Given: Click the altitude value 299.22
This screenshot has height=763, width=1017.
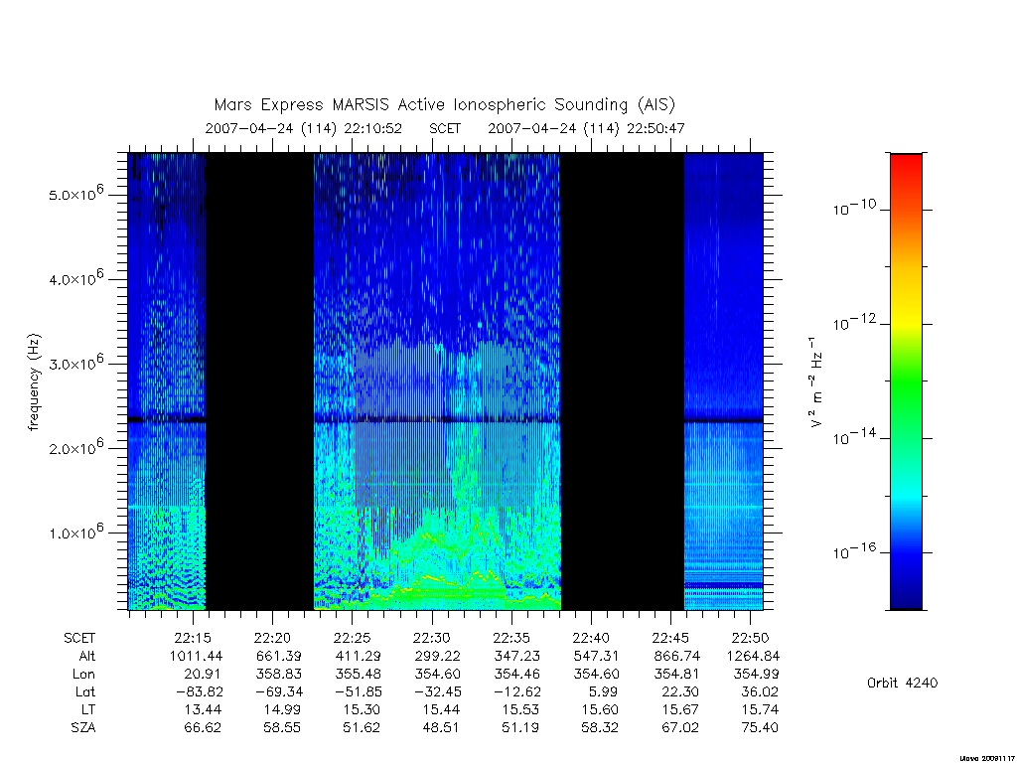Looking at the screenshot, I should (437, 656).
